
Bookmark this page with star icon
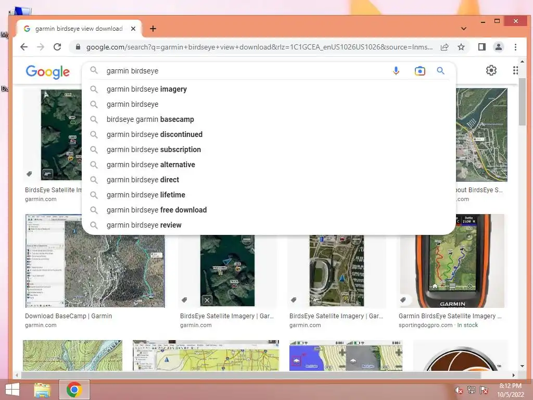pos(461,47)
